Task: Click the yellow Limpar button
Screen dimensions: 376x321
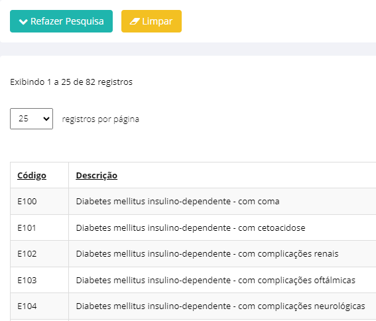Action: (151, 21)
